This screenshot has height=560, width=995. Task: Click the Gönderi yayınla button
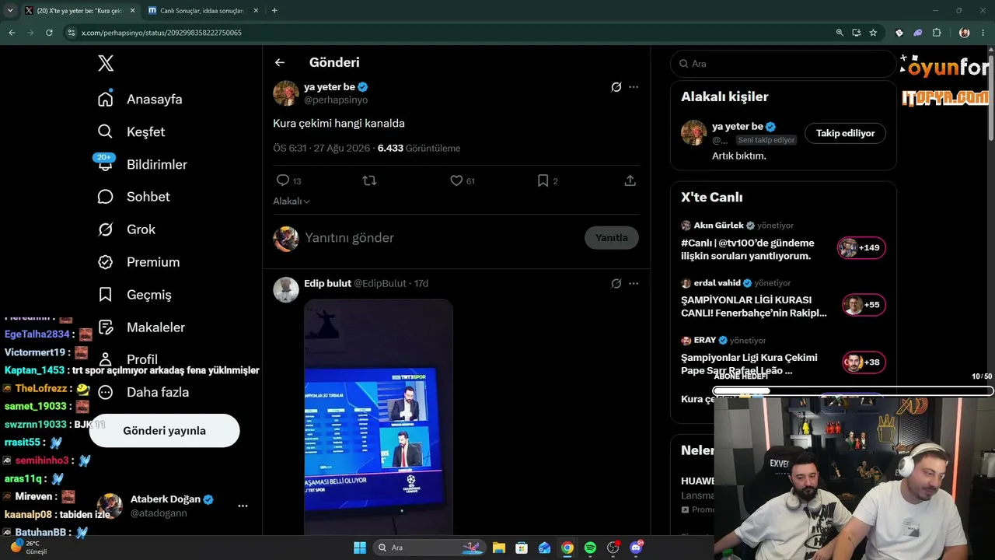[x=164, y=431]
